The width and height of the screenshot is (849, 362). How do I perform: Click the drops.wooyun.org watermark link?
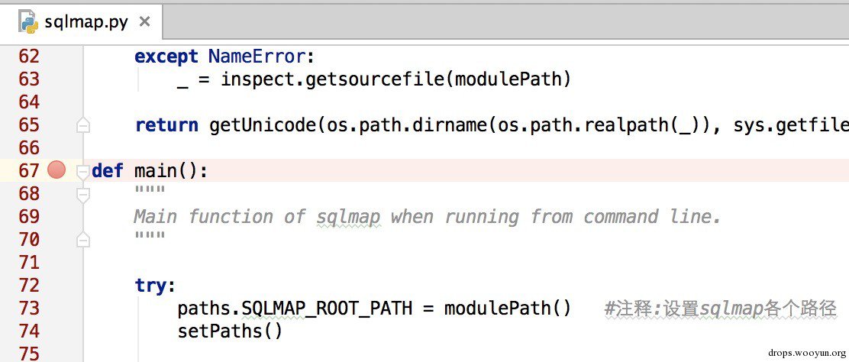click(x=808, y=354)
